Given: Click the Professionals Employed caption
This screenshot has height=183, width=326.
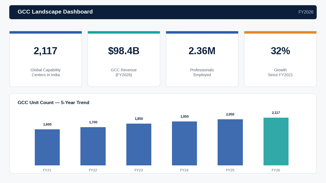Looking at the screenshot, I should point(202,72).
